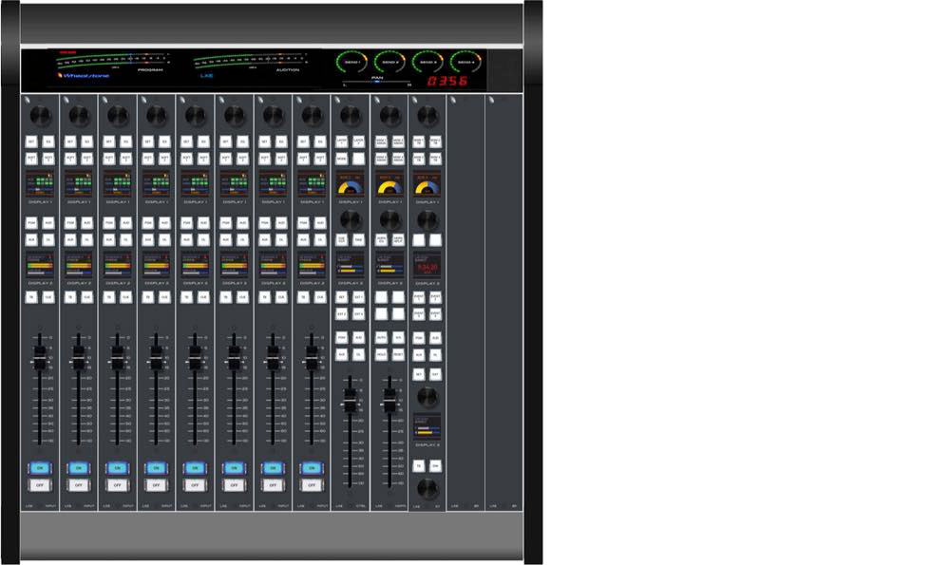The width and height of the screenshot is (950, 565).
Task: Click the SEND 4 circular meter
Action: 465,62
